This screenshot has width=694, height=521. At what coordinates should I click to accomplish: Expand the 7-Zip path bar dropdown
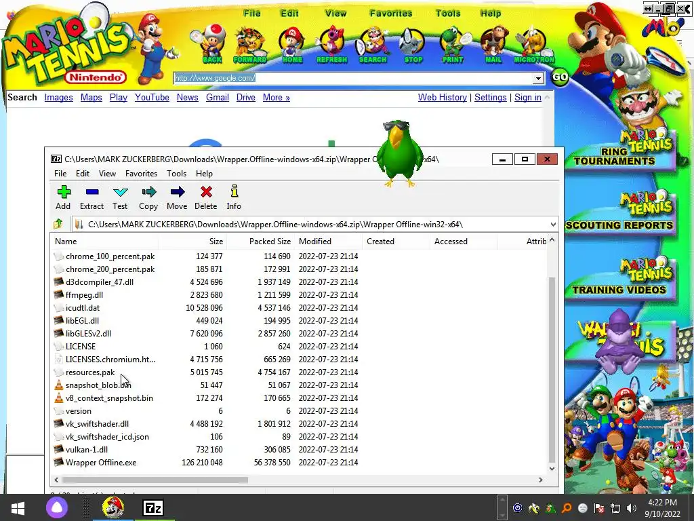[x=553, y=225]
